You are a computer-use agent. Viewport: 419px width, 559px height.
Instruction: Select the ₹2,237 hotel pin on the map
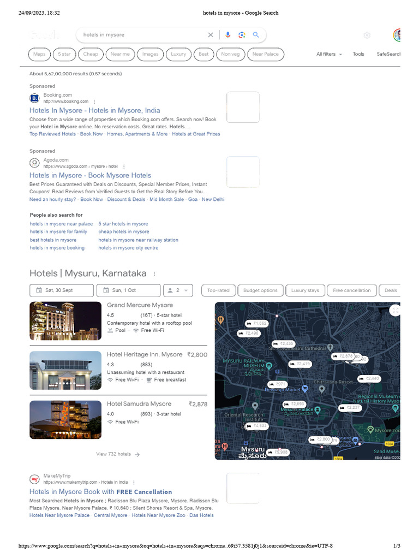[x=350, y=407]
